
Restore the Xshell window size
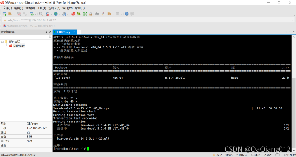[x=279, y=2]
